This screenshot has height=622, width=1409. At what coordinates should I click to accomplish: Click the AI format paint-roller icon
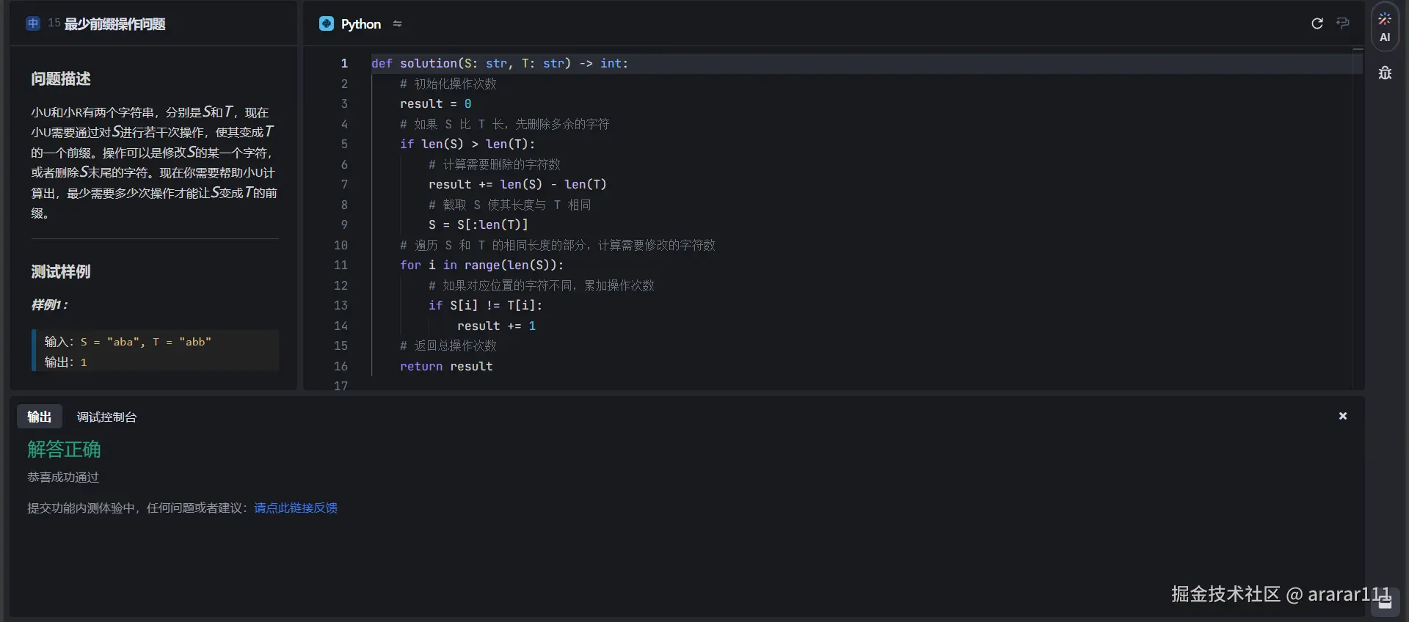point(1343,23)
